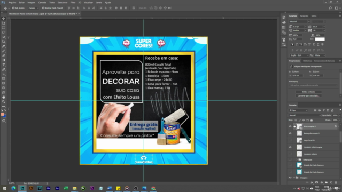
Task: Click the X position field in Propriedades
Action: tap(298, 76)
